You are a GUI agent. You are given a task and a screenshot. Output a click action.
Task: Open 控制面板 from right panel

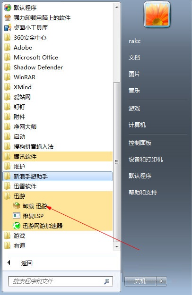click(x=140, y=143)
